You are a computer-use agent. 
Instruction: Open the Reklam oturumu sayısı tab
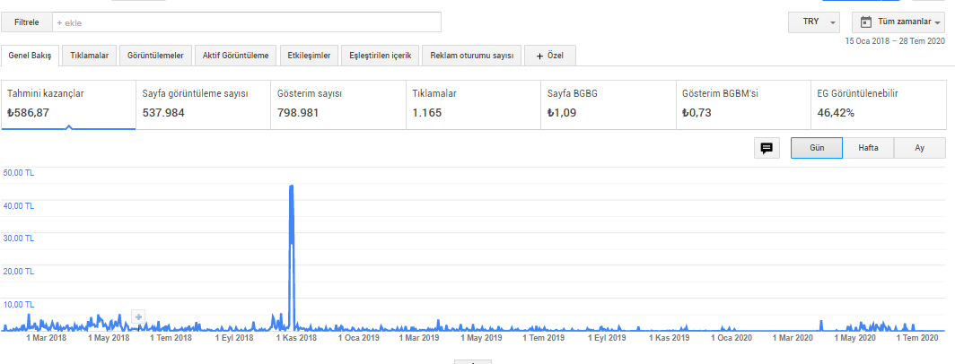(x=471, y=56)
